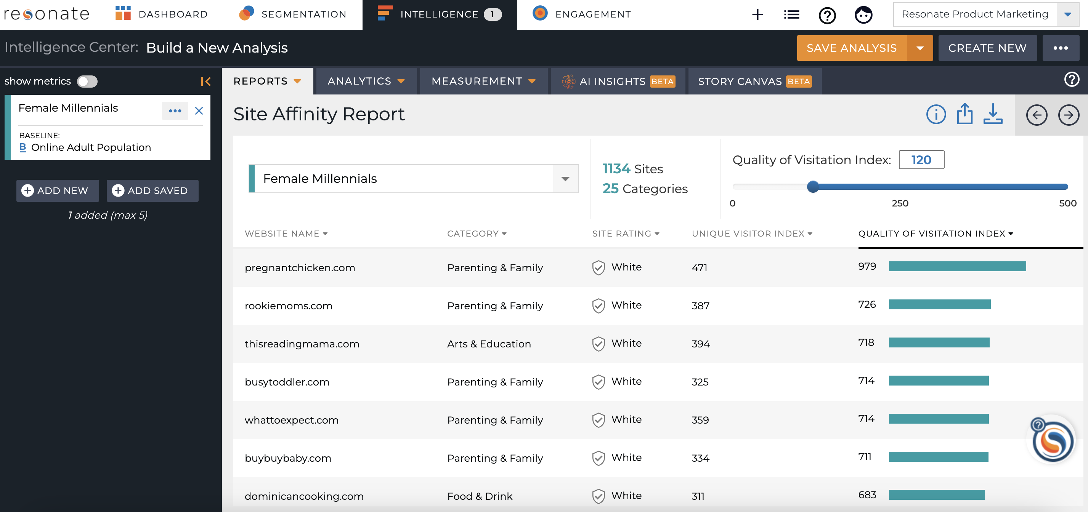Image resolution: width=1088 pixels, height=512 pixels.
Task: Collapse the left sidebar panel arrow
Action: pyautogui.click(x=206, y=82)
